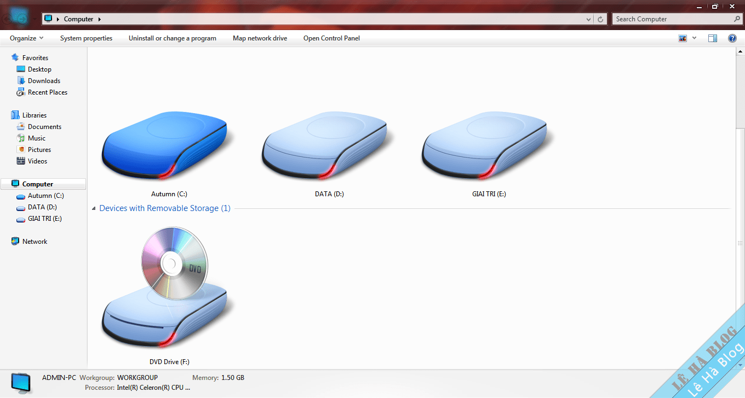Select the DVD Drive (F:) icon

pyautogui.click(x=168, y=288)
